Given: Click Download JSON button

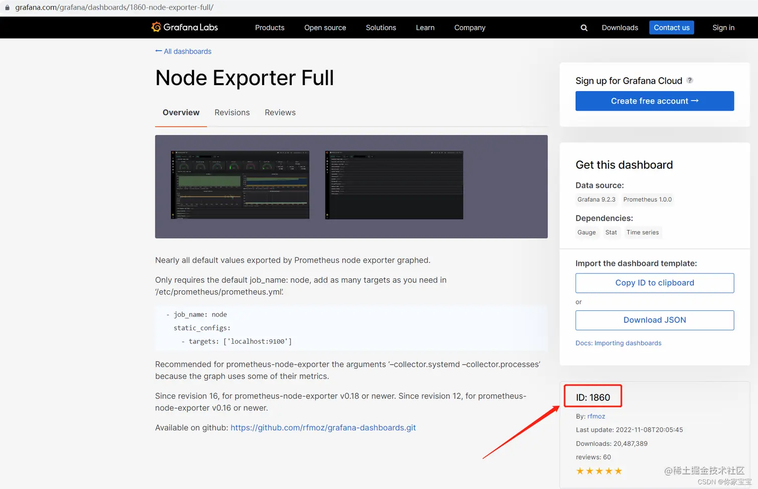Looking at the screenshot, I should pyautogui.click(x=655, y=320).
